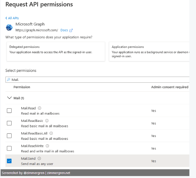Click the info icon beside Mail.ReadBasic
This screenshot has height=178, width=196.
coord(47,121)
